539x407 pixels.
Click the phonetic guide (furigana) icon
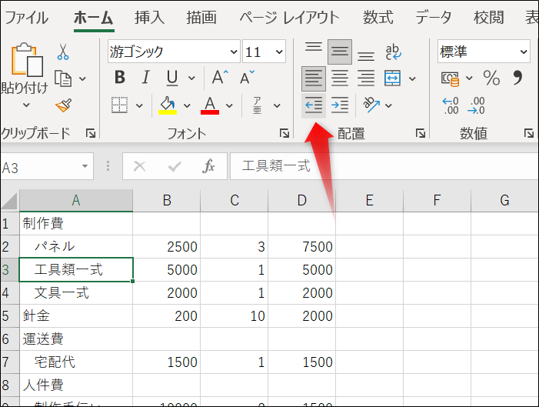(x=257, y=105)
